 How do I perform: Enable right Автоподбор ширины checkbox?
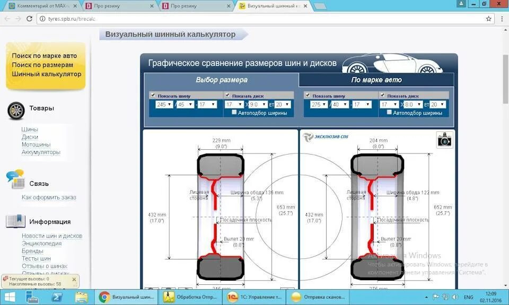[x=389, y=112]
